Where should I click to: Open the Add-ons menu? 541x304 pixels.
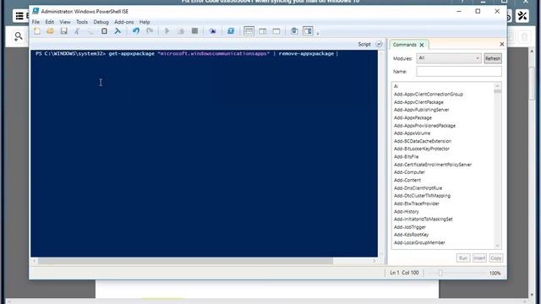[124, 22]
